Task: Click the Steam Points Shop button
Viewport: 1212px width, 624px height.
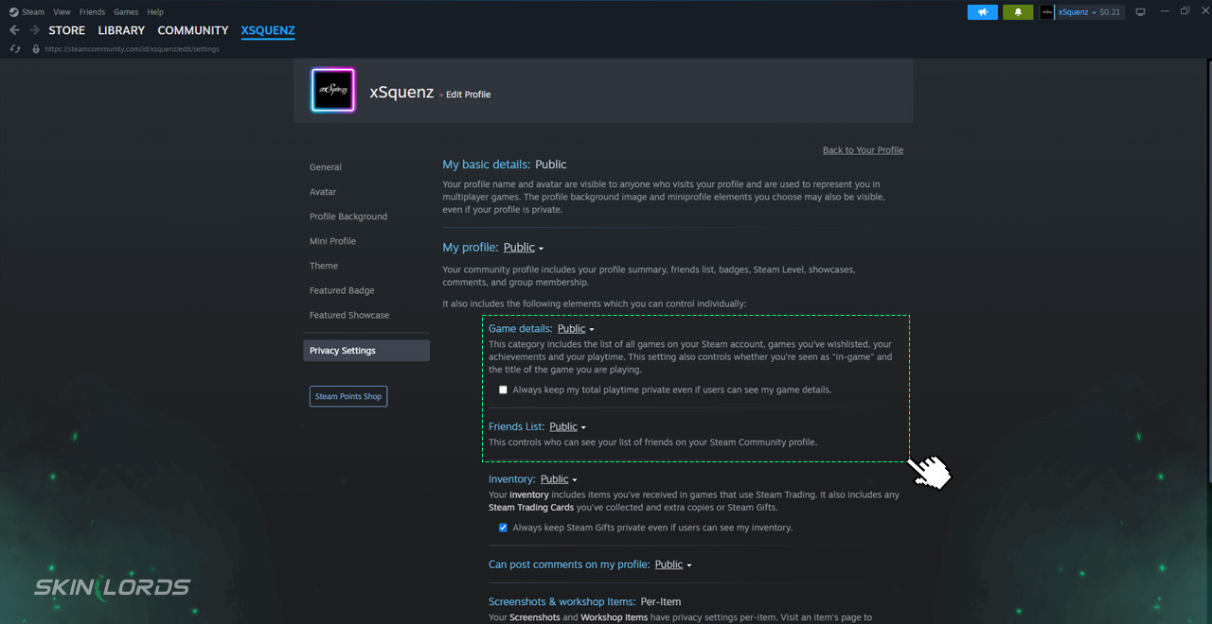Action: [x=348, y=396]
